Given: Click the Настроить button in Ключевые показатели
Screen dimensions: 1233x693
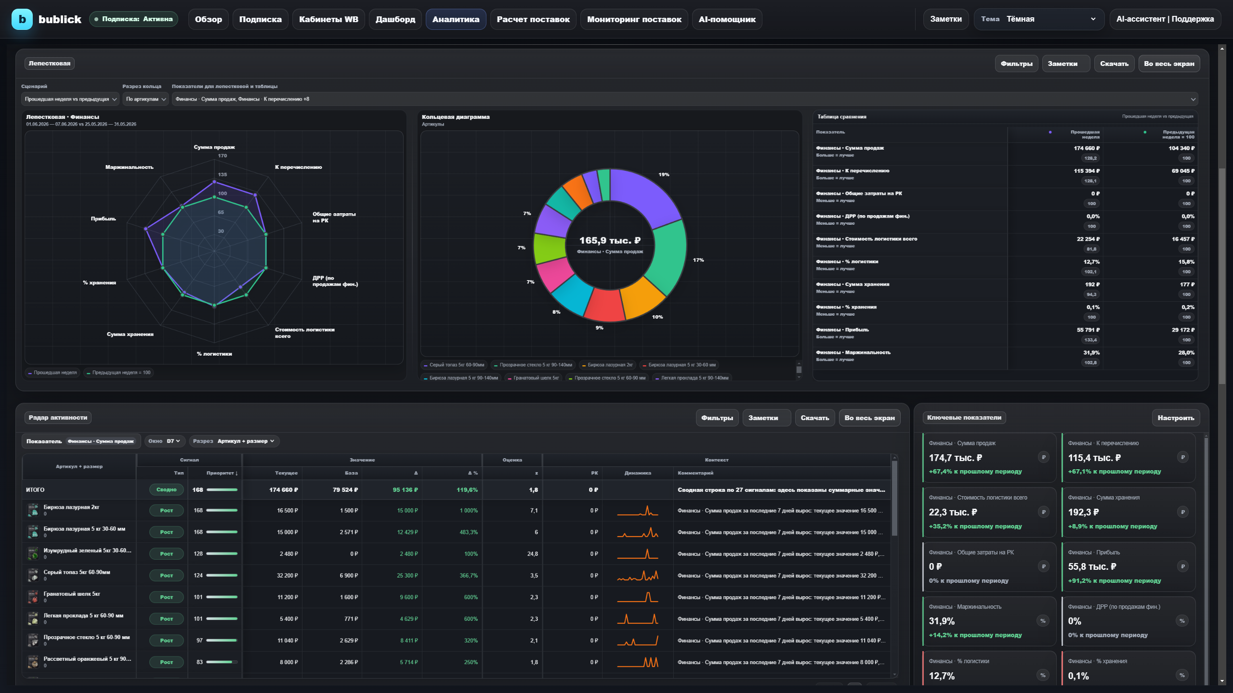Looking at the screenshot, I should point(1176,418).
